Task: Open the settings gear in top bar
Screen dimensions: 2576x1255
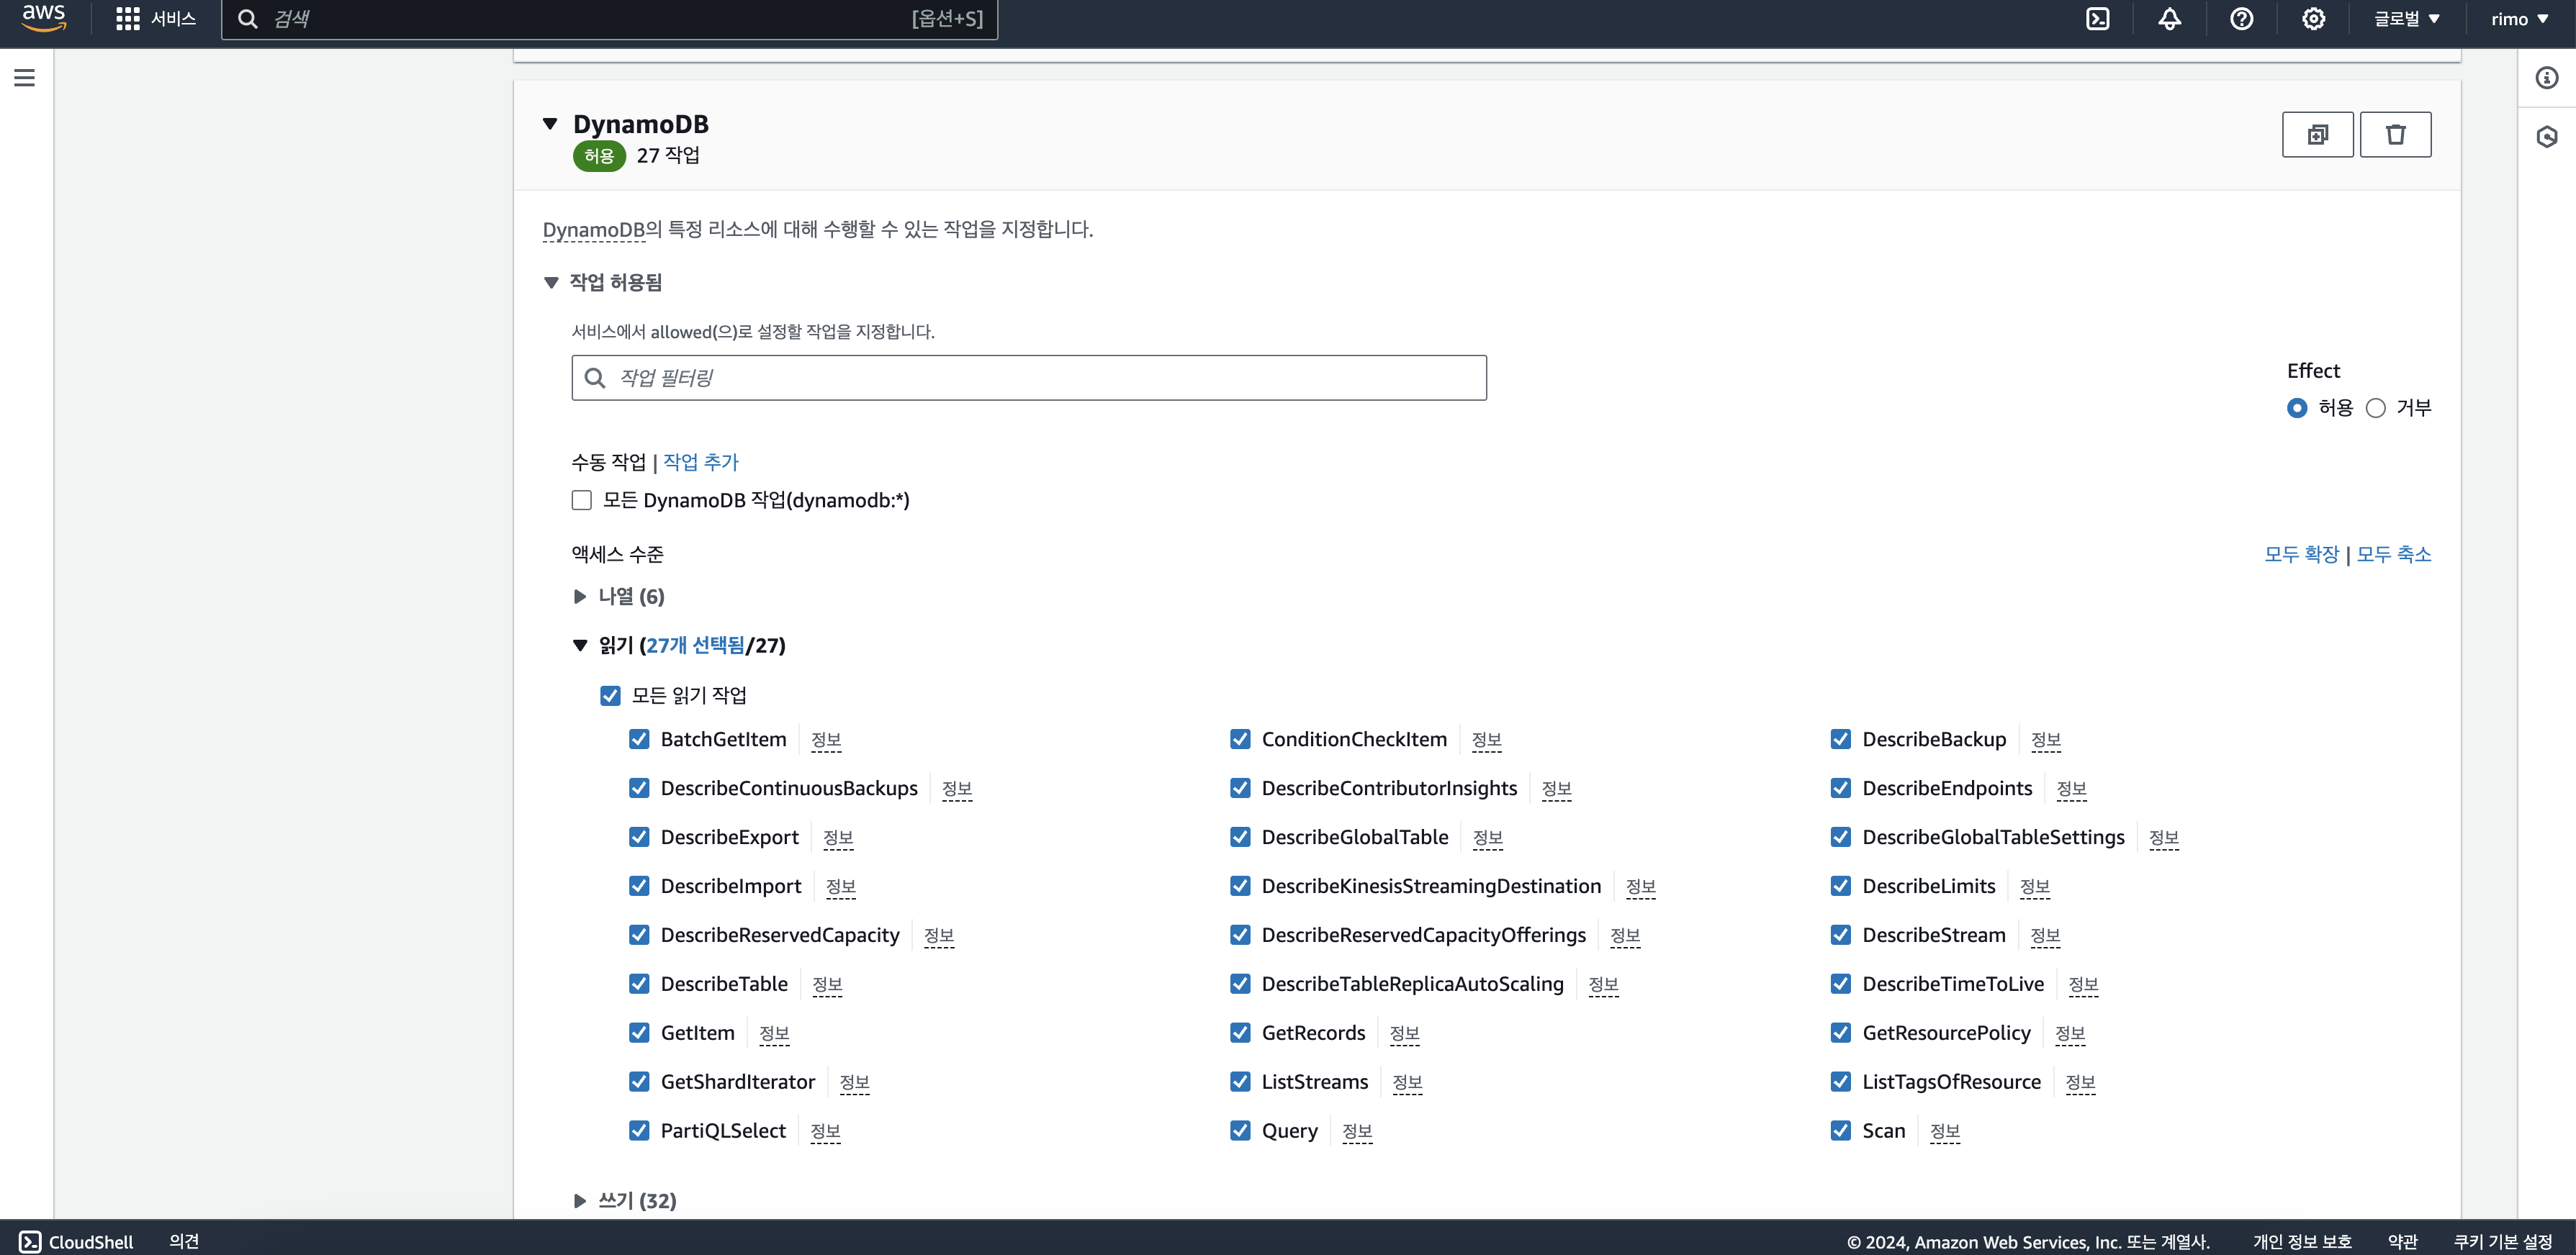Action: coord(2313,19)
